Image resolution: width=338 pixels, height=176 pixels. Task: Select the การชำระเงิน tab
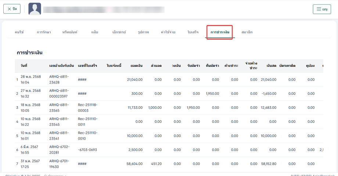(220, 32)
